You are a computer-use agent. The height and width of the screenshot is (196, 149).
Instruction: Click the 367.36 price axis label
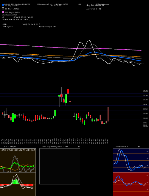coord(145,95)
